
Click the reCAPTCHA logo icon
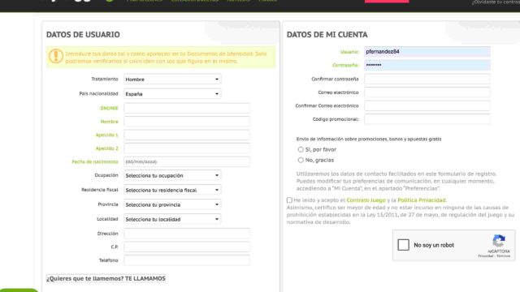499,241
